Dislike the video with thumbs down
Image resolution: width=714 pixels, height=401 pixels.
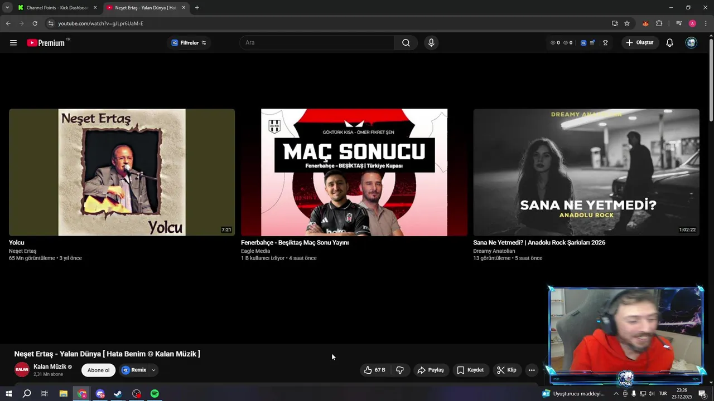[x=400, y=370]
